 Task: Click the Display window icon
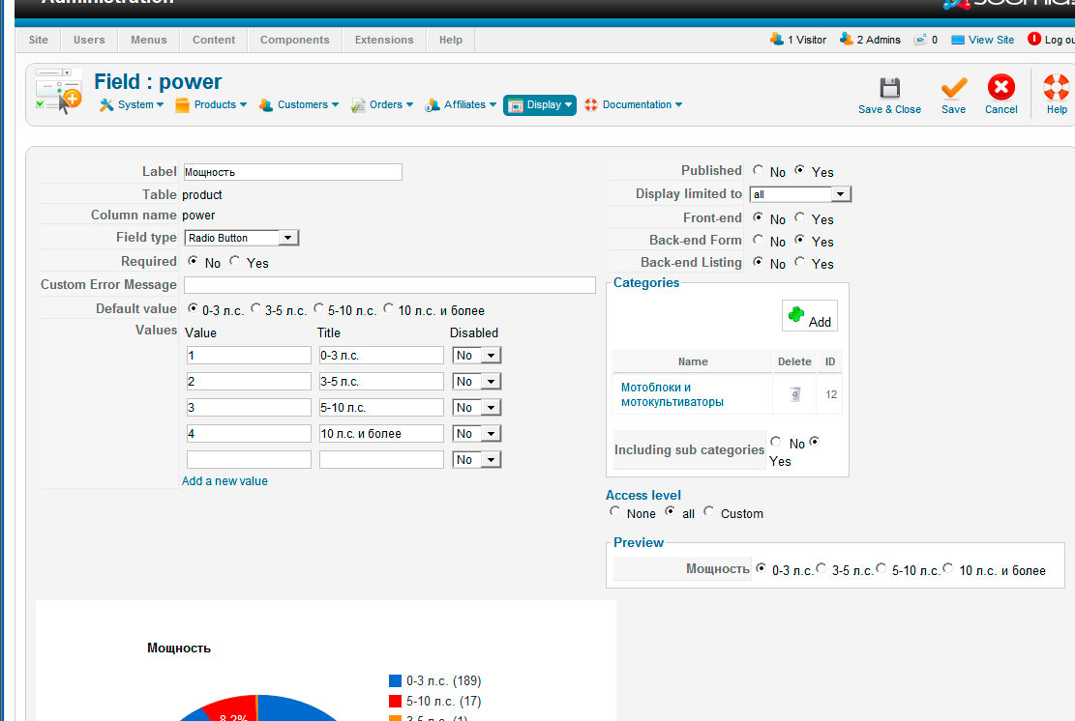516,105
